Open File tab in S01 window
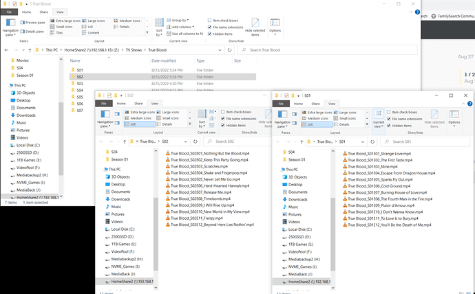Image resolution: width=475 pixels, height=294 pixels. (281, 104)
